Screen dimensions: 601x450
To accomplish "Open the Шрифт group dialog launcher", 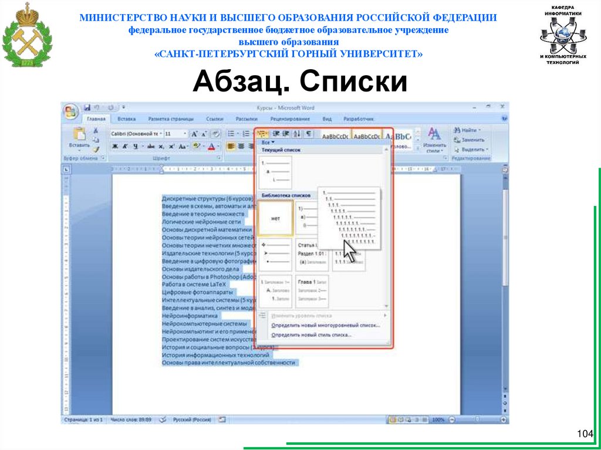I will tap(220, 158).
